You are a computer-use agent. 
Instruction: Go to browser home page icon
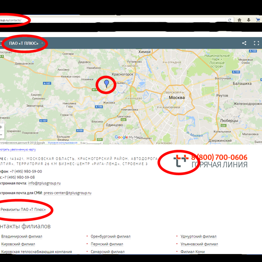(239, 20)
